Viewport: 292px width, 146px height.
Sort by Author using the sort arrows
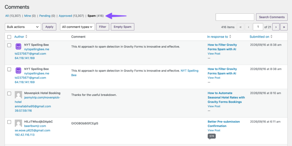(x=26, y=37)
